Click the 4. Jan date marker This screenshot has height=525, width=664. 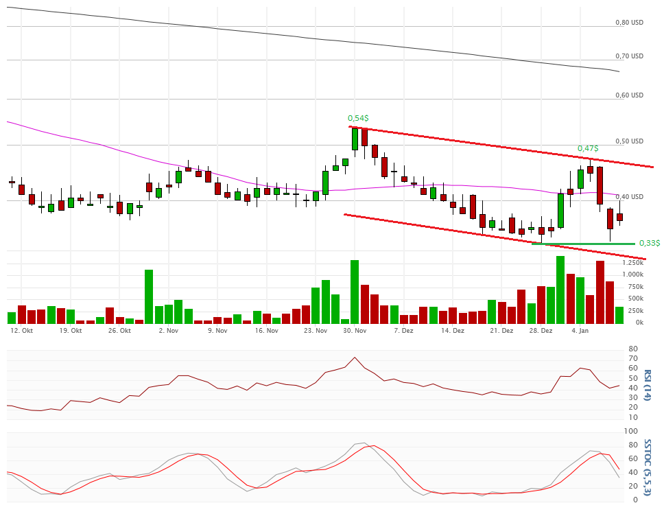point(580,331)
